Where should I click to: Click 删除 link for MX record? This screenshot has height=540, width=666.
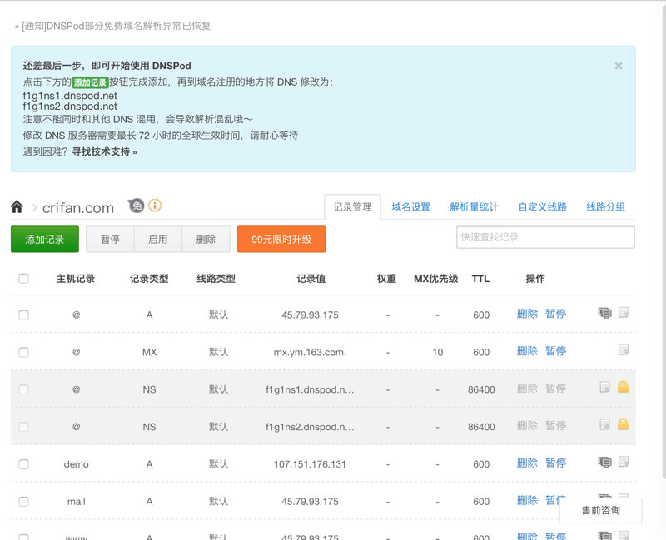[527, 351]
